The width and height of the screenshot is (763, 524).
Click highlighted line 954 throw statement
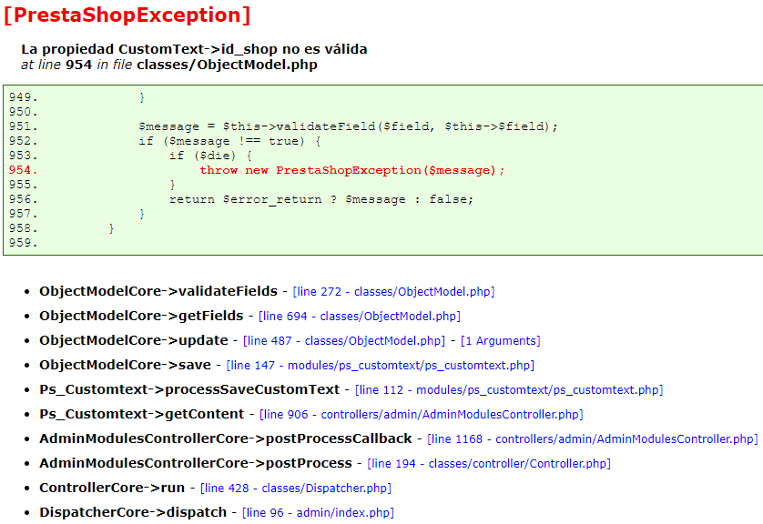pyautogui.click(x=352, y=170)
